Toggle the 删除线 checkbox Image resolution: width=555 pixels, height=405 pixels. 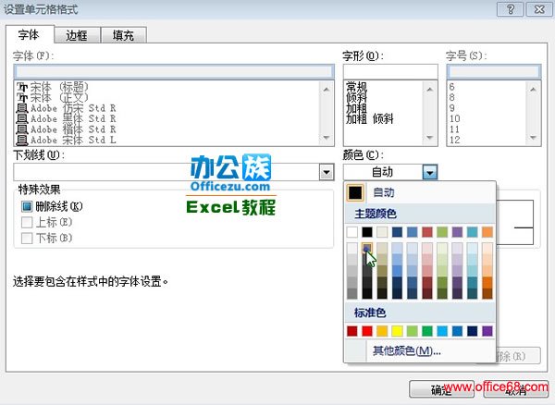[x=27, y=206]
